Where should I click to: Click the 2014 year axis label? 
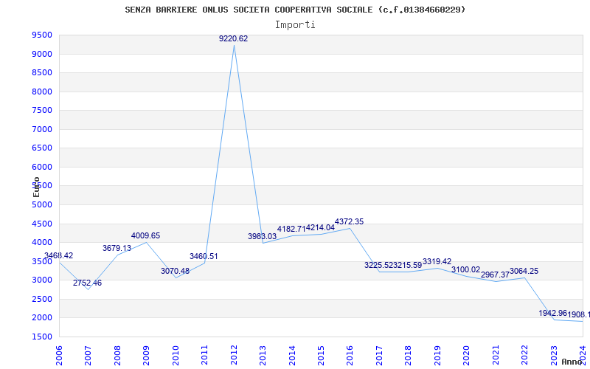pos(292,355)
